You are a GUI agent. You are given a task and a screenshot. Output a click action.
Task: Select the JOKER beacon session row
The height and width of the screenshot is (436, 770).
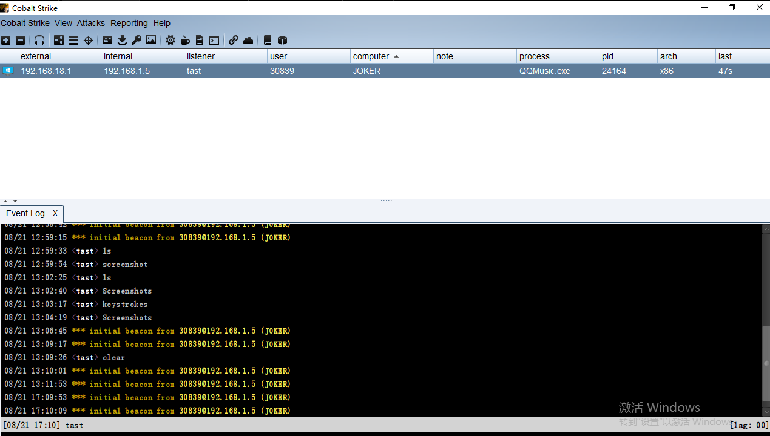[364, 71]
